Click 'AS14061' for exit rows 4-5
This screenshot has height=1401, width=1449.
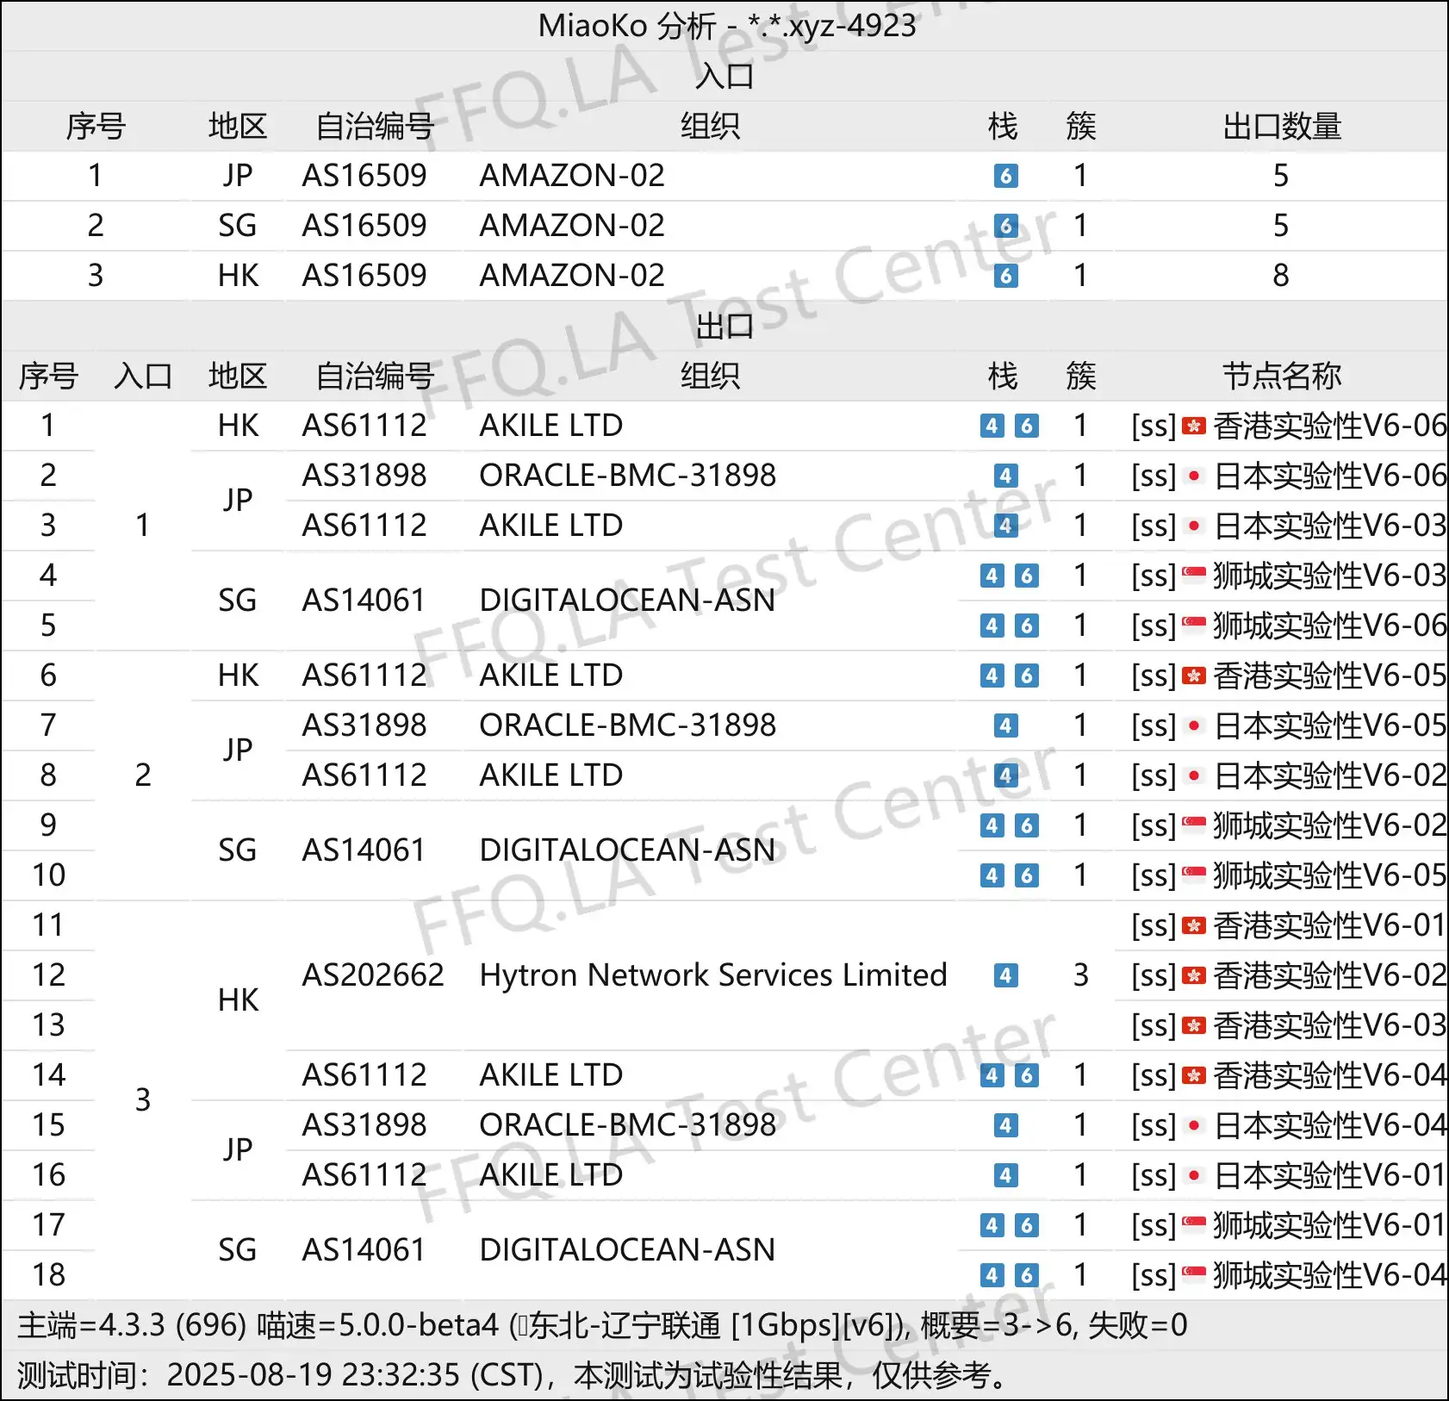tap(364, 601)
